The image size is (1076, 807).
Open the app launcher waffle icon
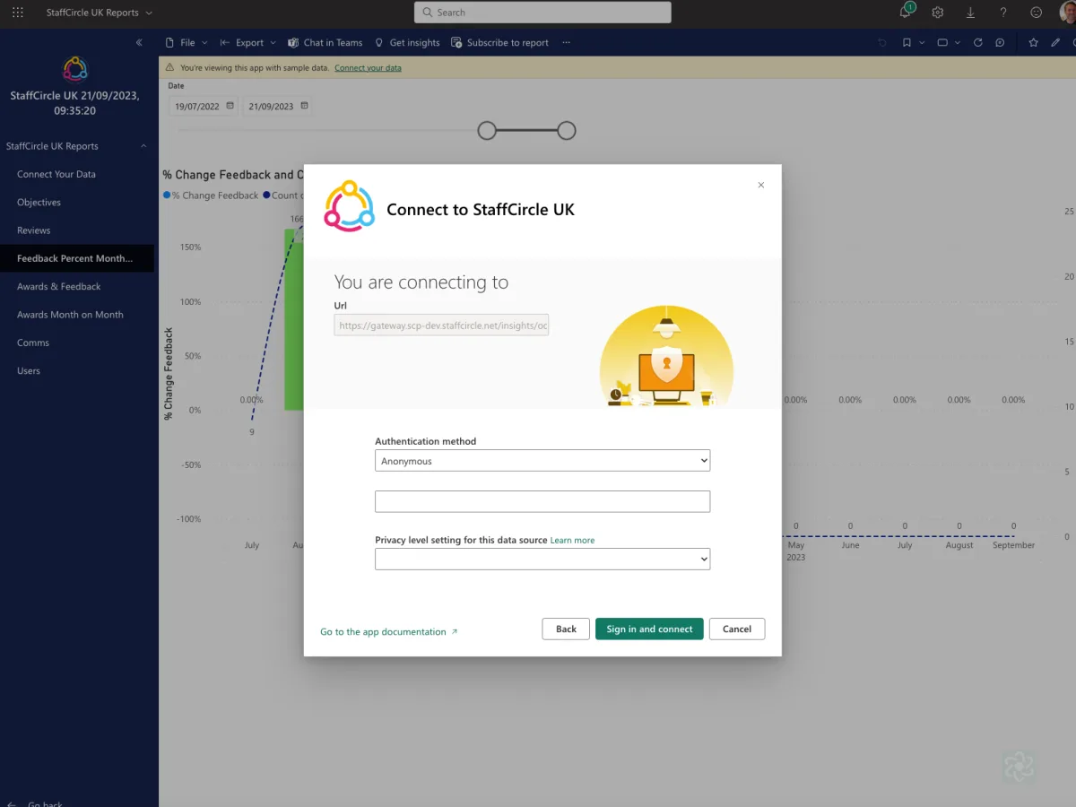tap(18, 13)
